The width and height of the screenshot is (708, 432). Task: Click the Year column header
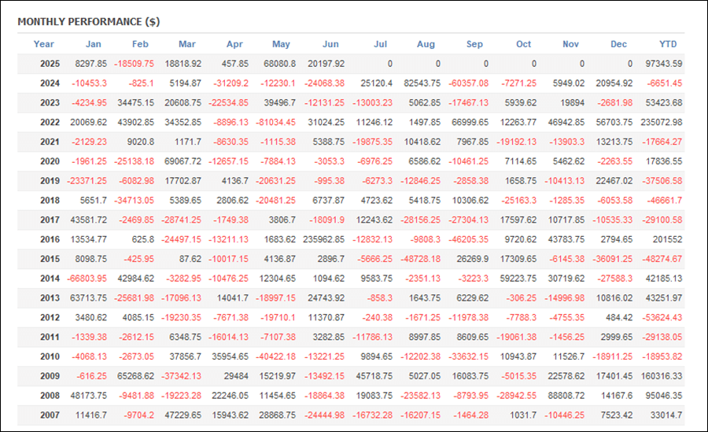tap(44, 44)
